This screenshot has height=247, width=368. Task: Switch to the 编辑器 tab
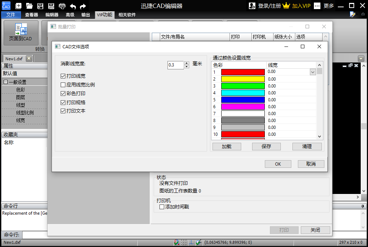point(52,15)
